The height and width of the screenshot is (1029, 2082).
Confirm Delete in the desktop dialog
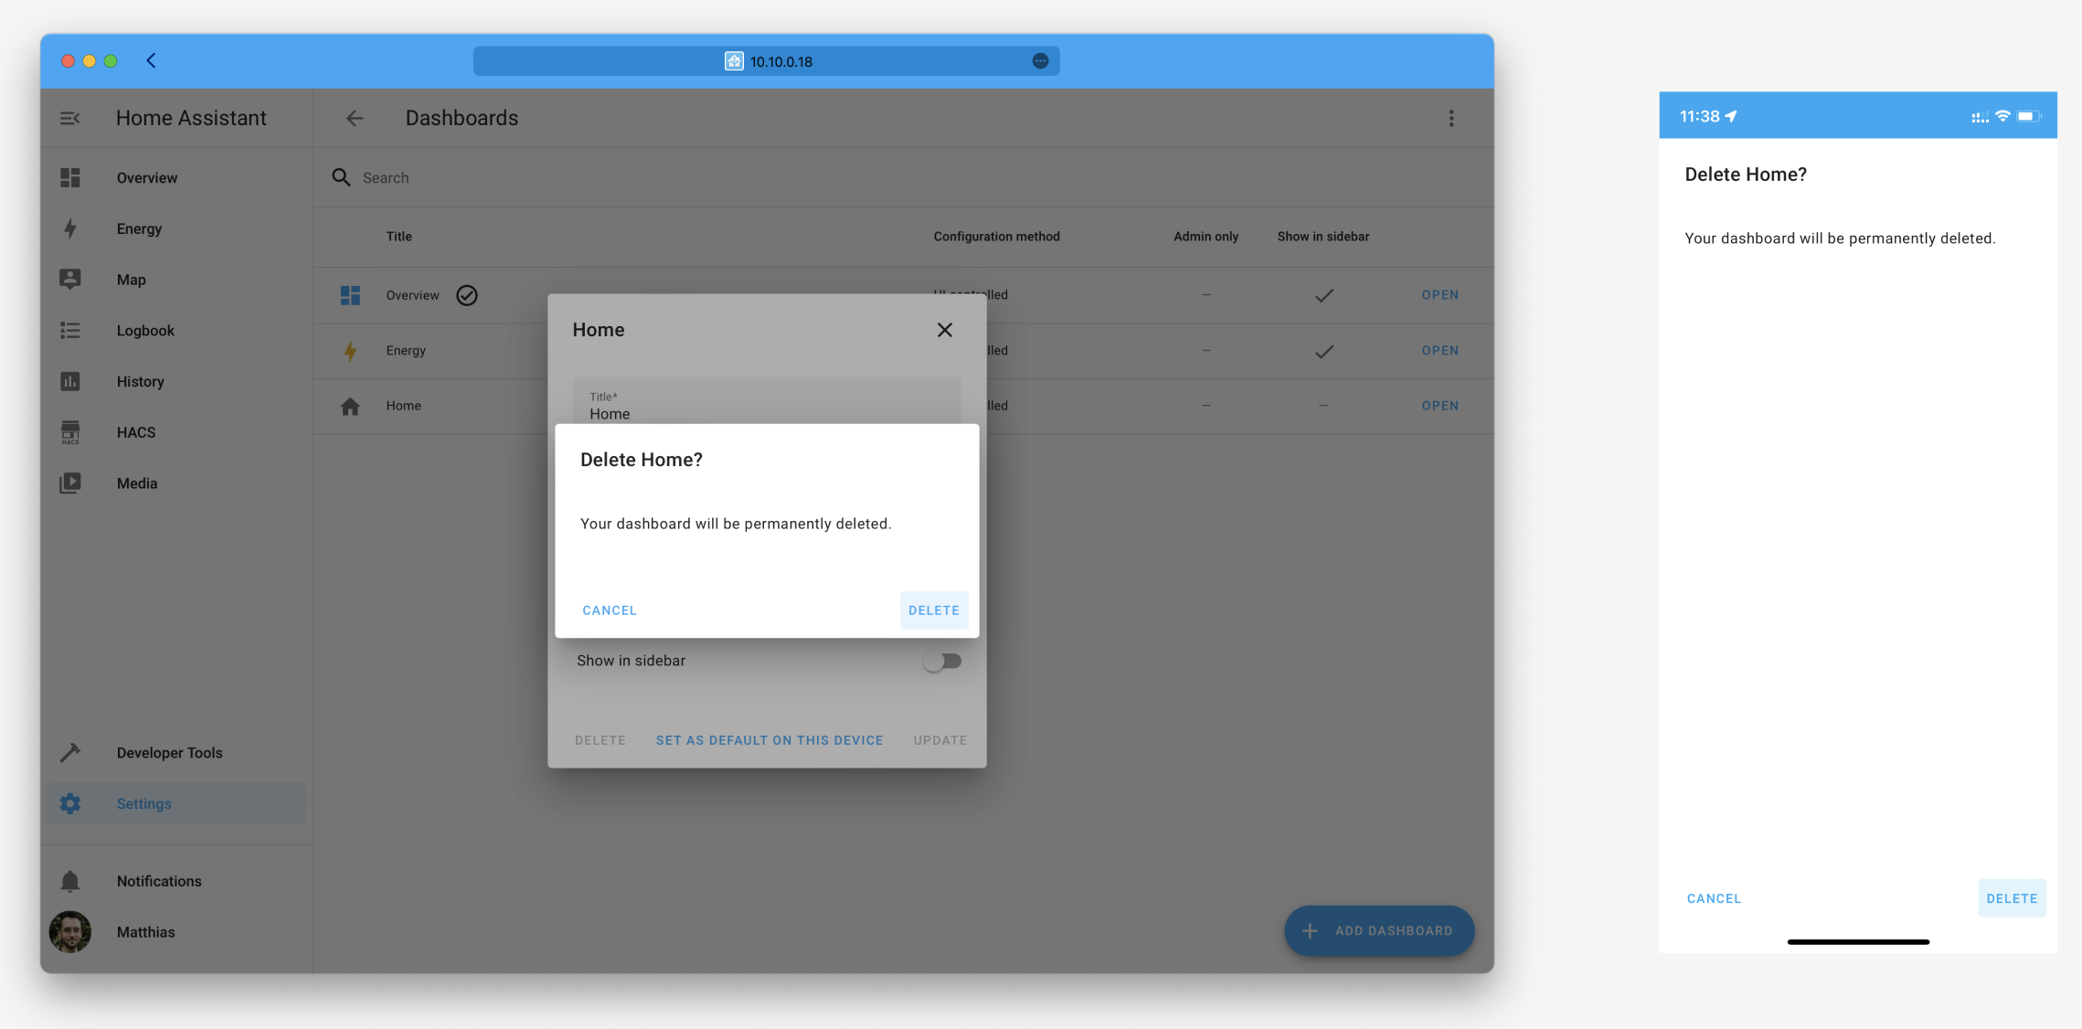[934, 610]
